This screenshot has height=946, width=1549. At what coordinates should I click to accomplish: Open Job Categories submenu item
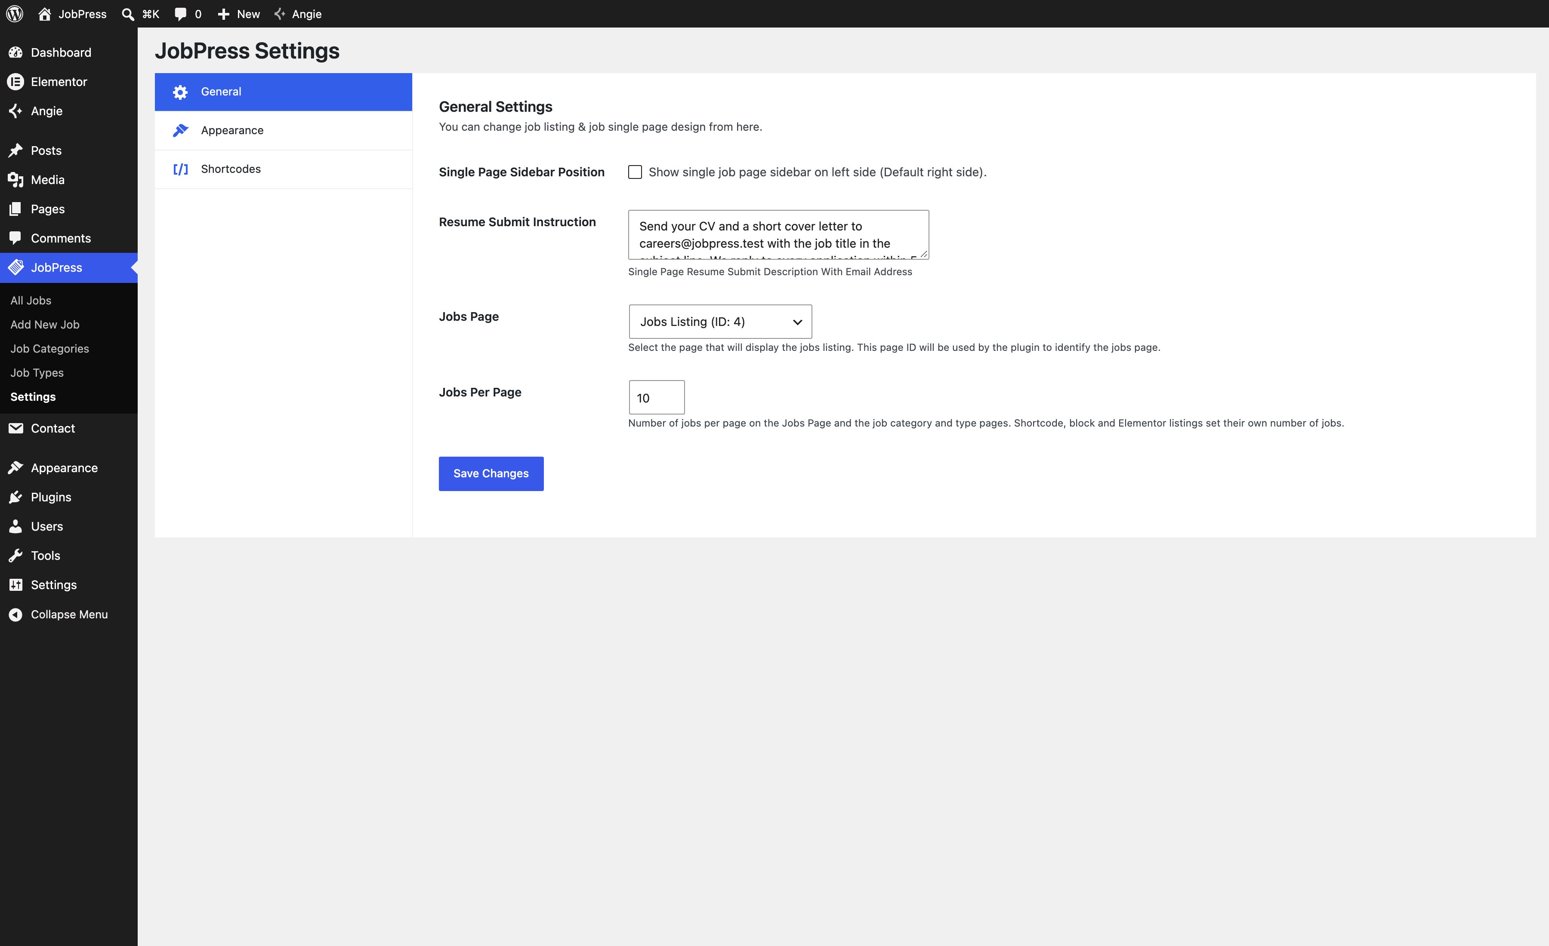point(49,349)
